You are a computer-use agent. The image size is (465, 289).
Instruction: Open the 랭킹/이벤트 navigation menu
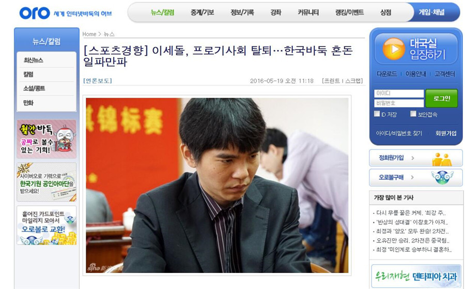[349, 12]
